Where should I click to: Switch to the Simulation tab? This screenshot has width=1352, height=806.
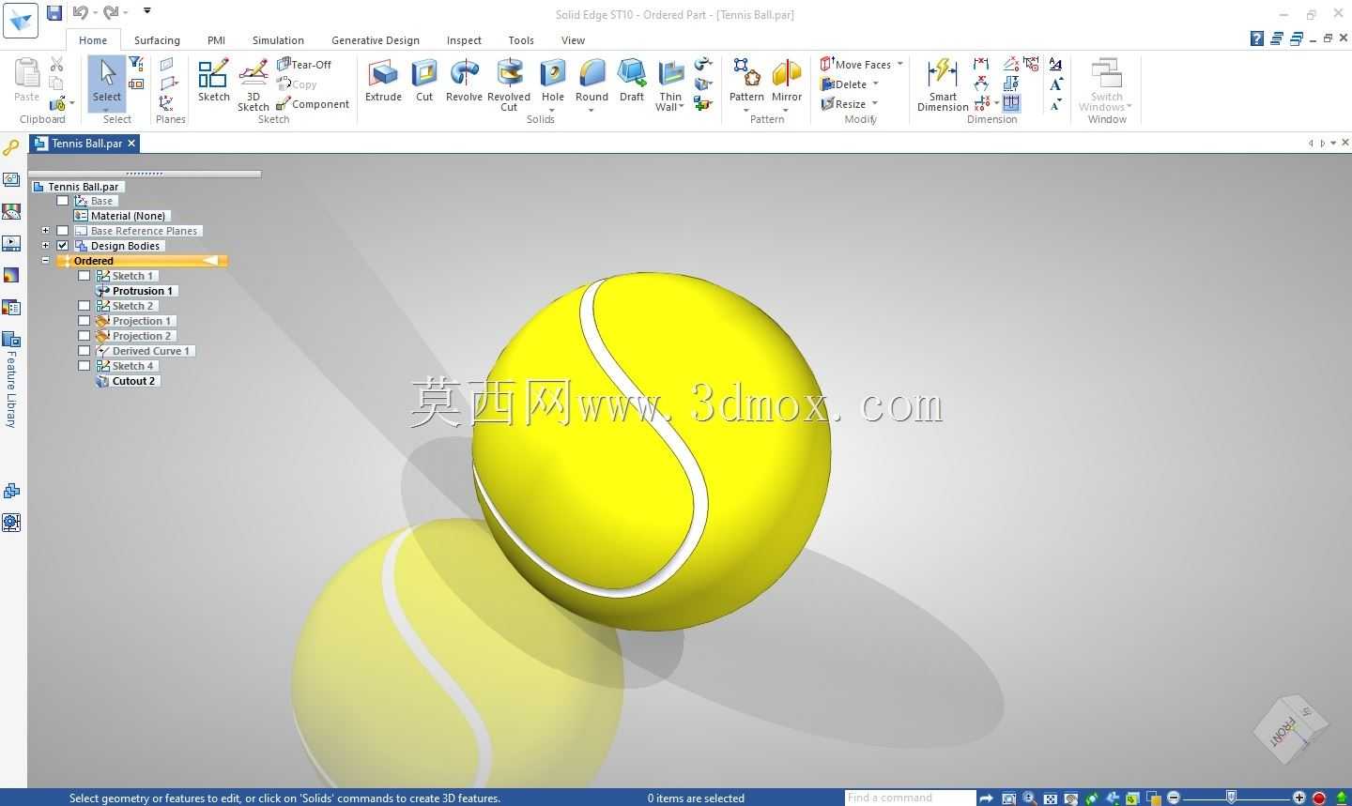(x=278, y=40)
